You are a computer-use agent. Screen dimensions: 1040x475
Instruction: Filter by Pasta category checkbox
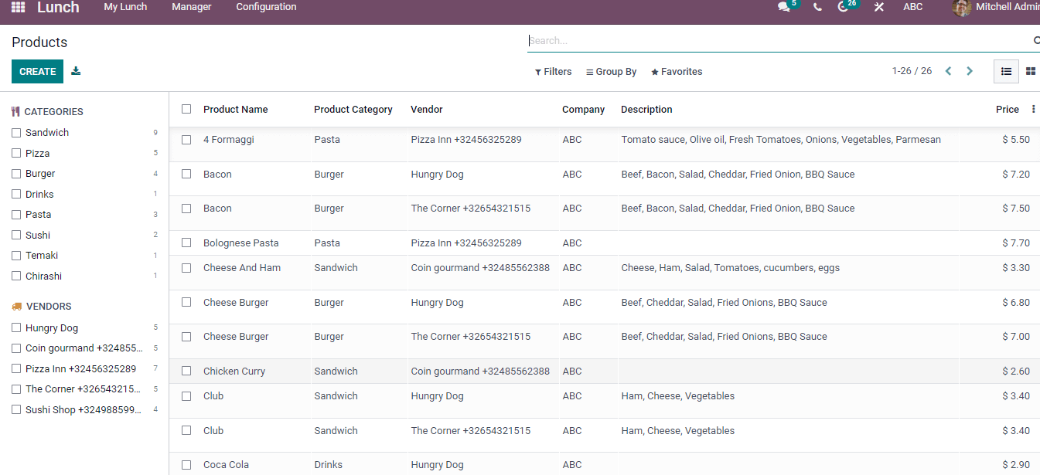coord(16,215)
